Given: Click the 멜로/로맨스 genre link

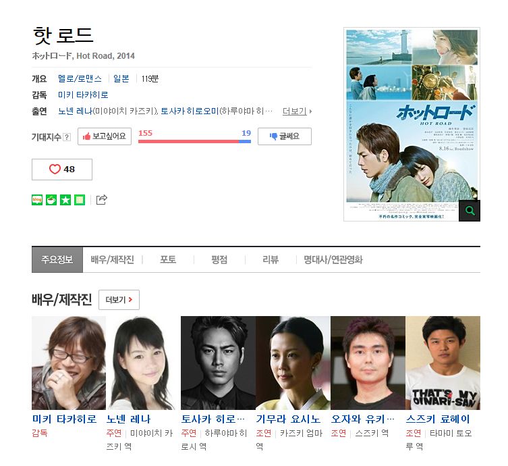Looking at the screenshot, I should tap(80, 79).
